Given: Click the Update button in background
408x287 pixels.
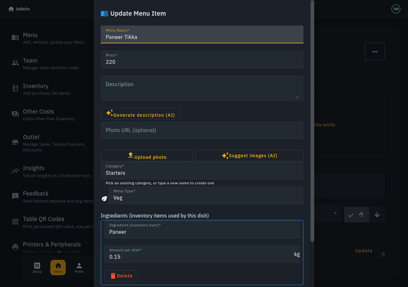Looking at the screenshot, I should 364,251.
